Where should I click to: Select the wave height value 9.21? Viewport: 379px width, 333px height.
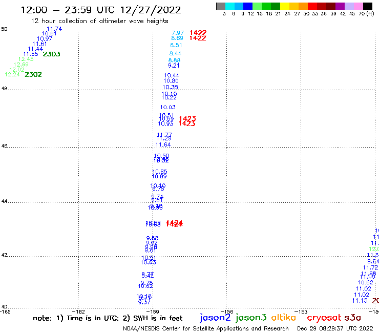click(174, 66)
